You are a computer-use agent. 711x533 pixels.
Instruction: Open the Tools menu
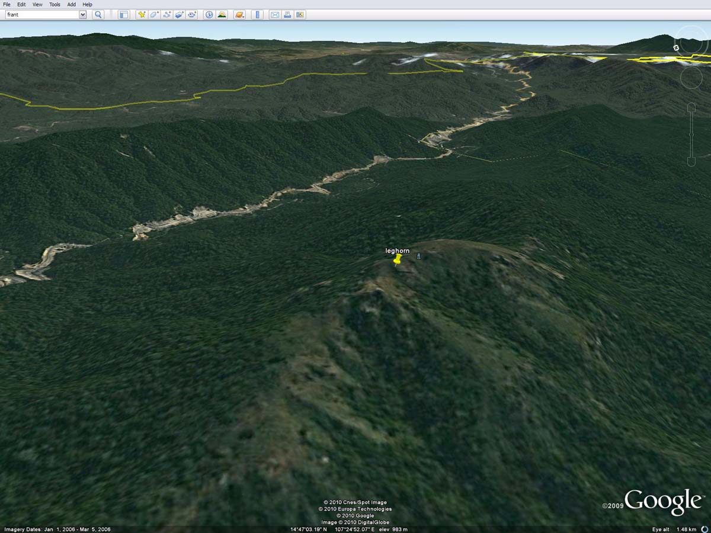[55, 4]
